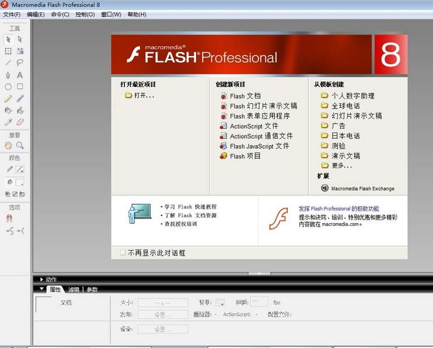Open the 日本电话 template folder
Screen dimensions: 433x348
click(x=340, y=135)
